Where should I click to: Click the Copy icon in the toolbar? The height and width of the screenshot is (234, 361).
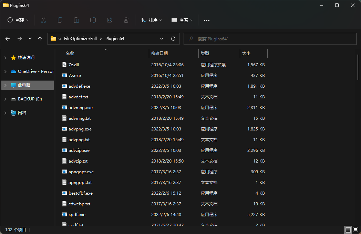[x=60, y=20]
